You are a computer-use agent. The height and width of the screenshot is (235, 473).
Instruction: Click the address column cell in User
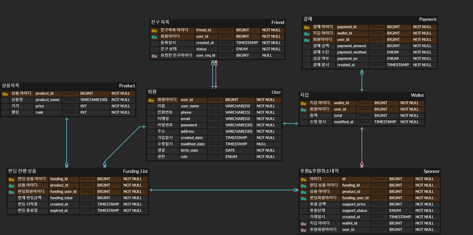[x=193, y=131]
